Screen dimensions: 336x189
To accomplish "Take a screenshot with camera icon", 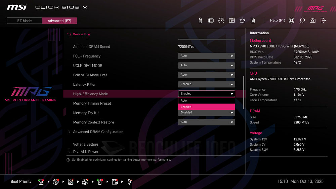I will click(312, 21).
